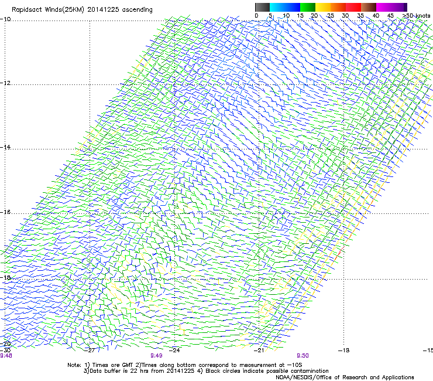Click the 9:48 time stamp
Screen dimensions: 433x381
pyautogui.click(x=6, y=356)
